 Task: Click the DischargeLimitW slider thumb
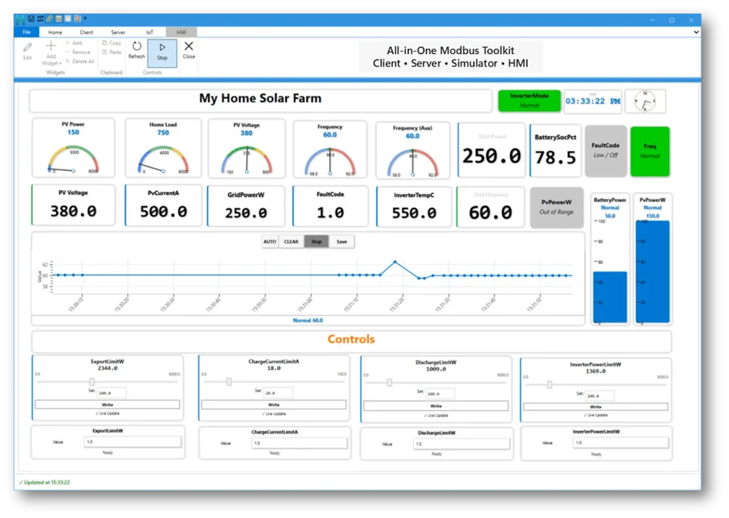(389, 383)
